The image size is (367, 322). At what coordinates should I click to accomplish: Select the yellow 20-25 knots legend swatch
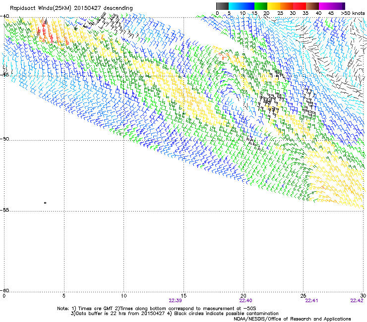coord(274,6)
